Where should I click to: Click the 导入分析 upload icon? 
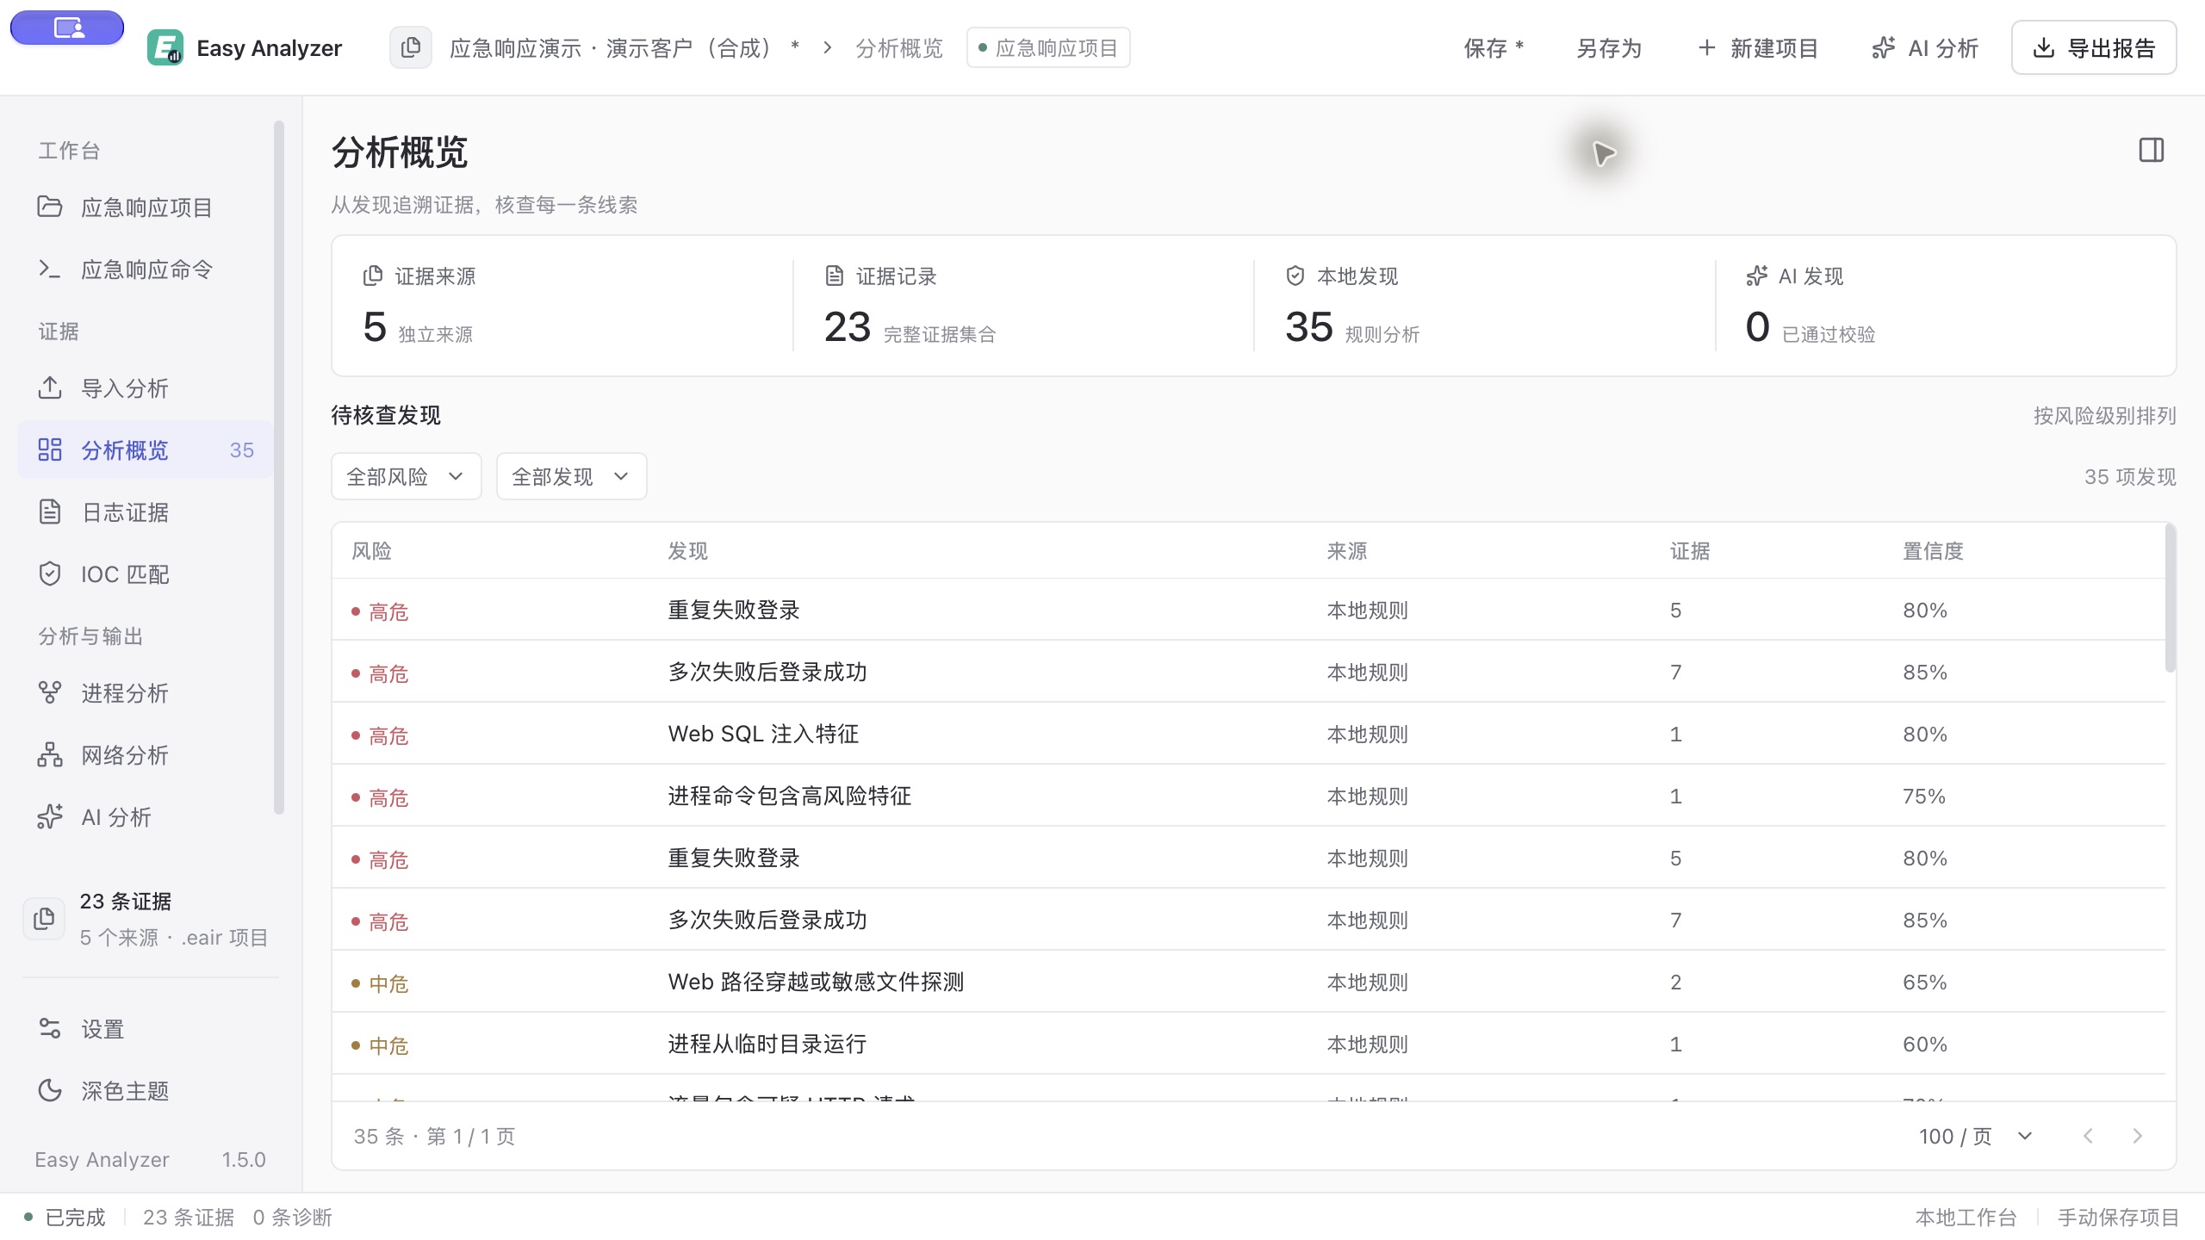[x=50, y=387]
